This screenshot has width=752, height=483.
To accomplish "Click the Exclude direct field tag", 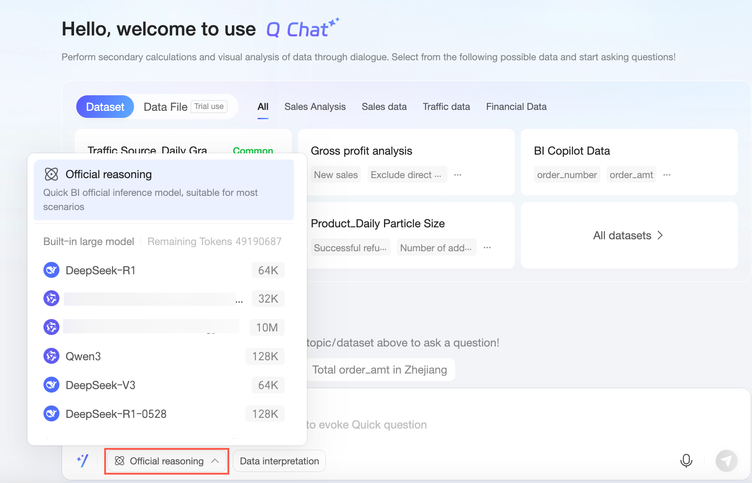I will pos(406,175).
